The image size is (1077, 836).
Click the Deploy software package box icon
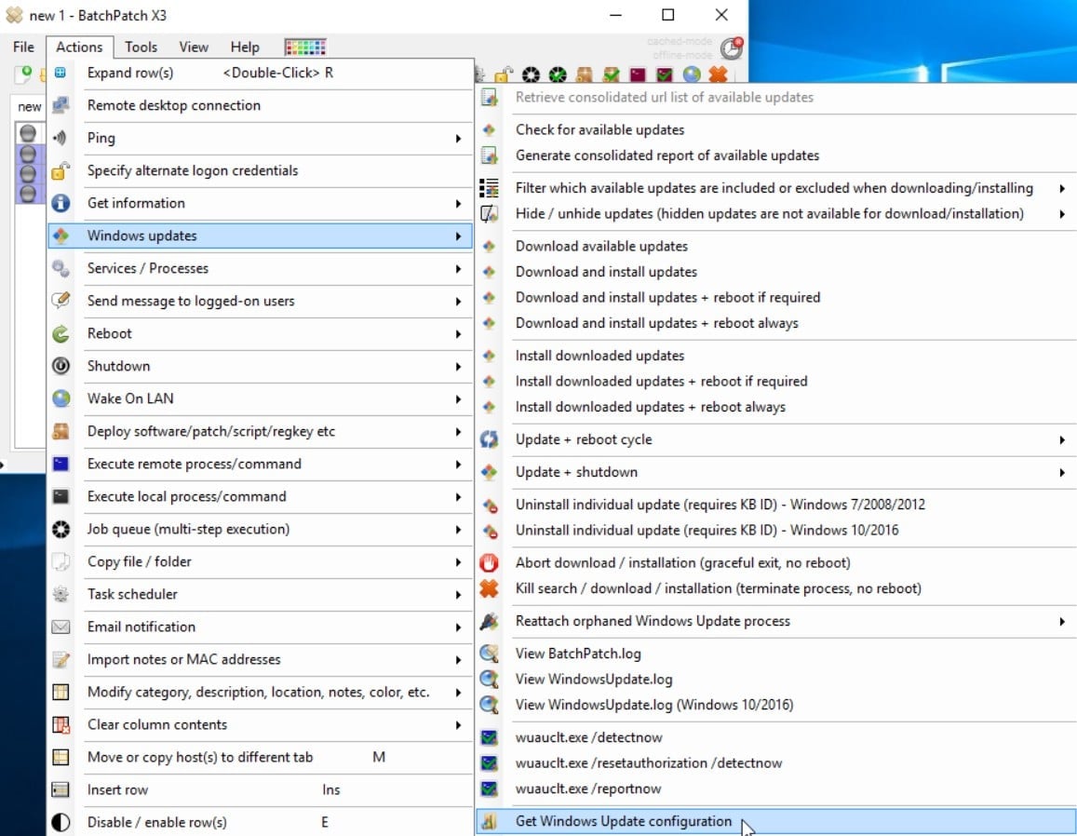[61, 431]
